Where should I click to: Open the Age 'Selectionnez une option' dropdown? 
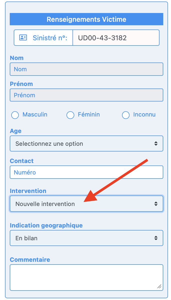point(86,144)
